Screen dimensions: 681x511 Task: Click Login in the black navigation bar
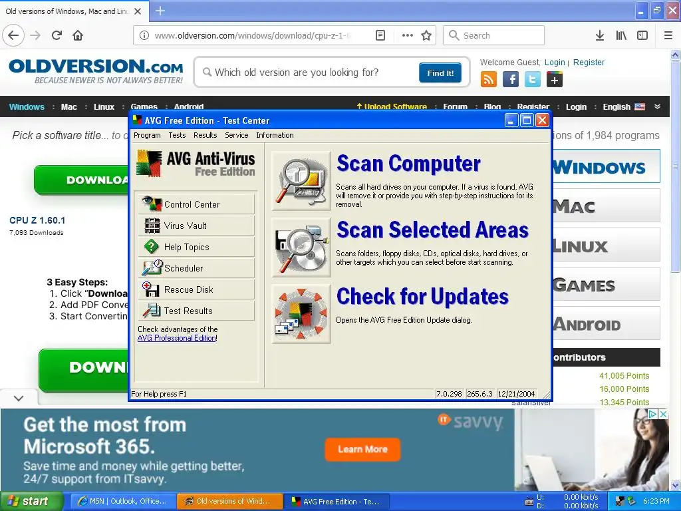[x=576, y=106]
